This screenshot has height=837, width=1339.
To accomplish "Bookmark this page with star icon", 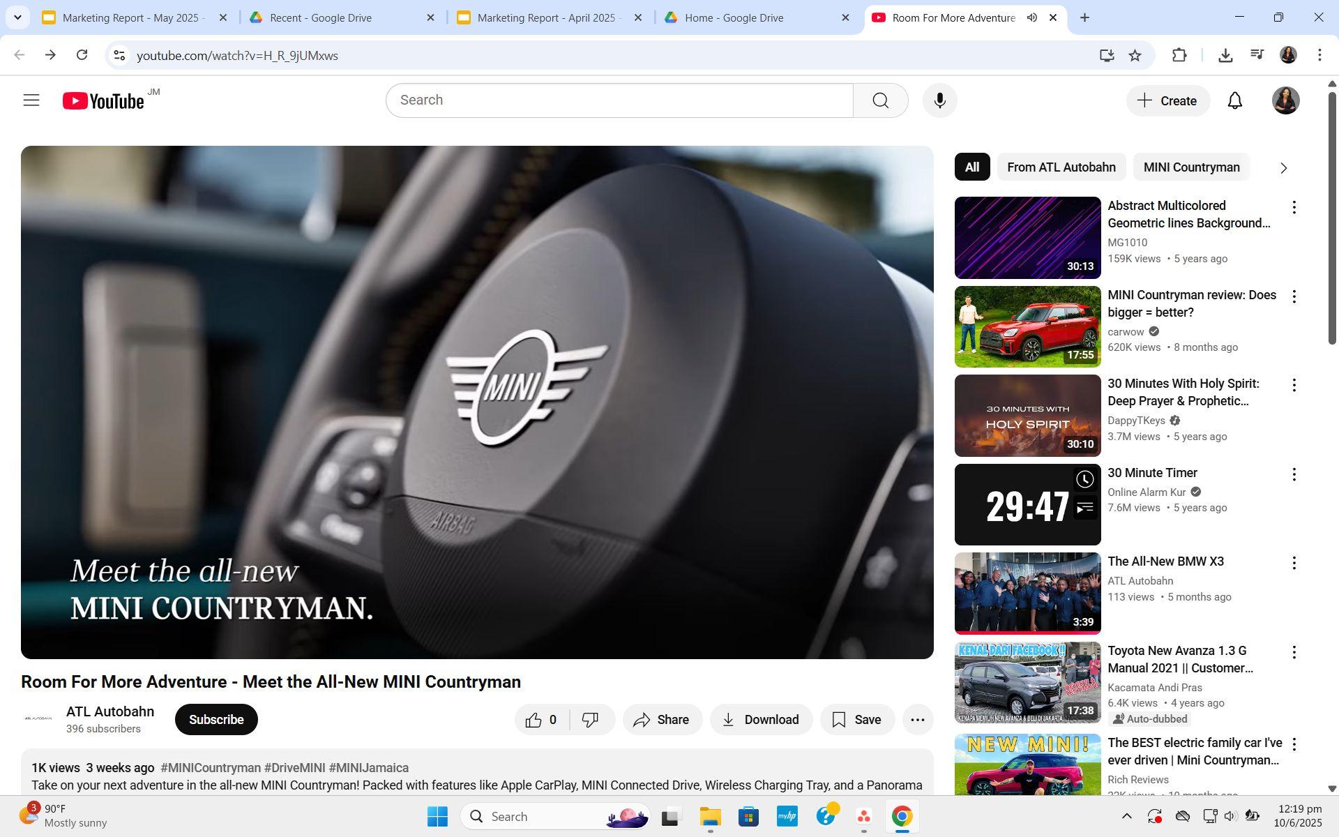I will [1135, 55].
